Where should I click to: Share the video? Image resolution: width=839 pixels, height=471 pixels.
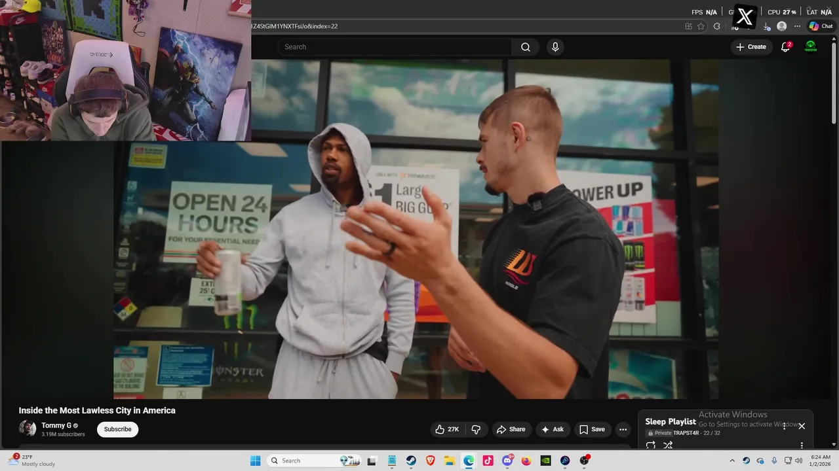click(511, 429)
